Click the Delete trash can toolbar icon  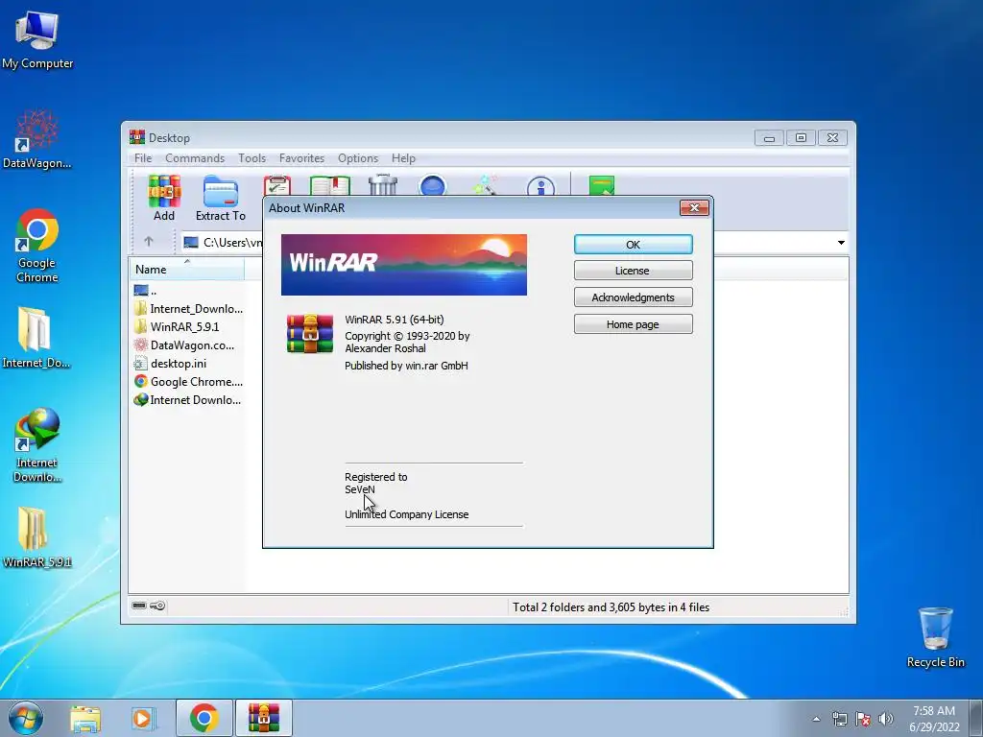(x=383, y=185)
